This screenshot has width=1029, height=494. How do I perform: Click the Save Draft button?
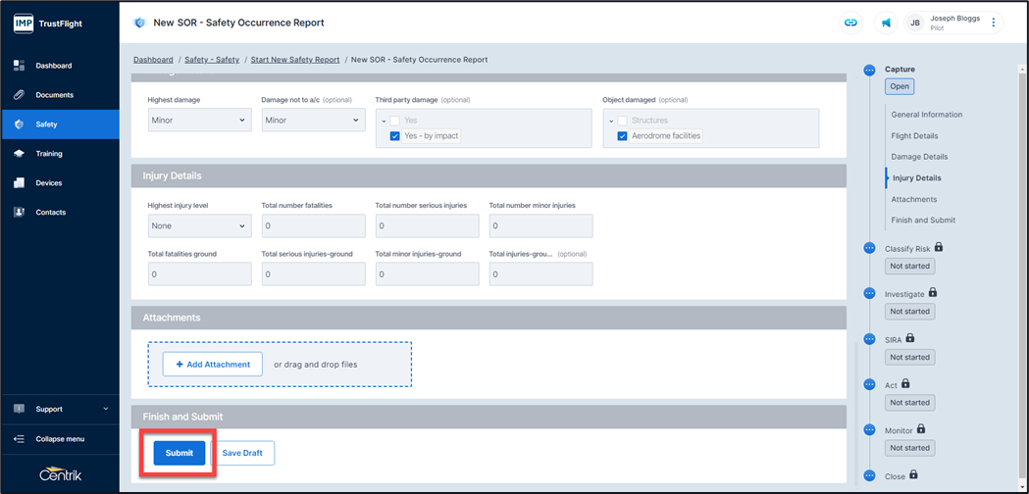(242, 453)
